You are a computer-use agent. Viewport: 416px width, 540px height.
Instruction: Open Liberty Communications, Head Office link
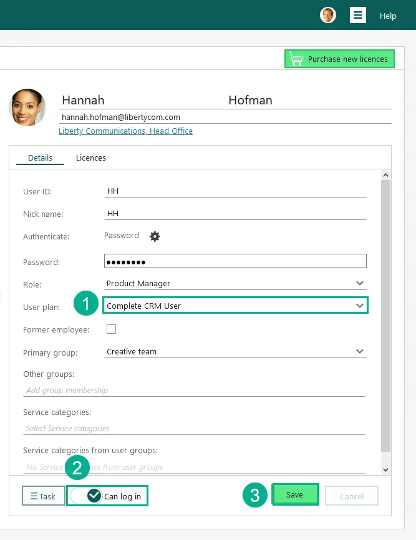[125, 131]
